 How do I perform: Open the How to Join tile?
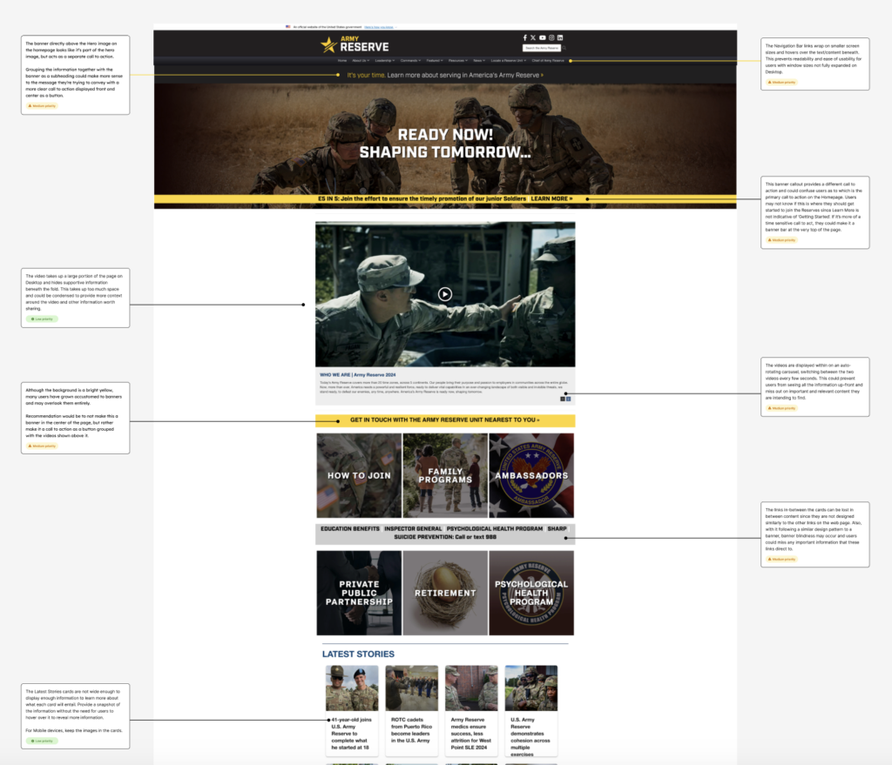(359, 475)
